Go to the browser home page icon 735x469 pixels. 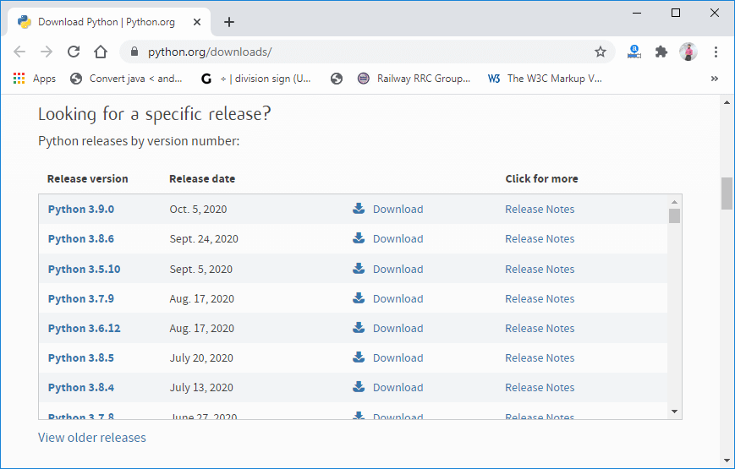pos(101,52)
